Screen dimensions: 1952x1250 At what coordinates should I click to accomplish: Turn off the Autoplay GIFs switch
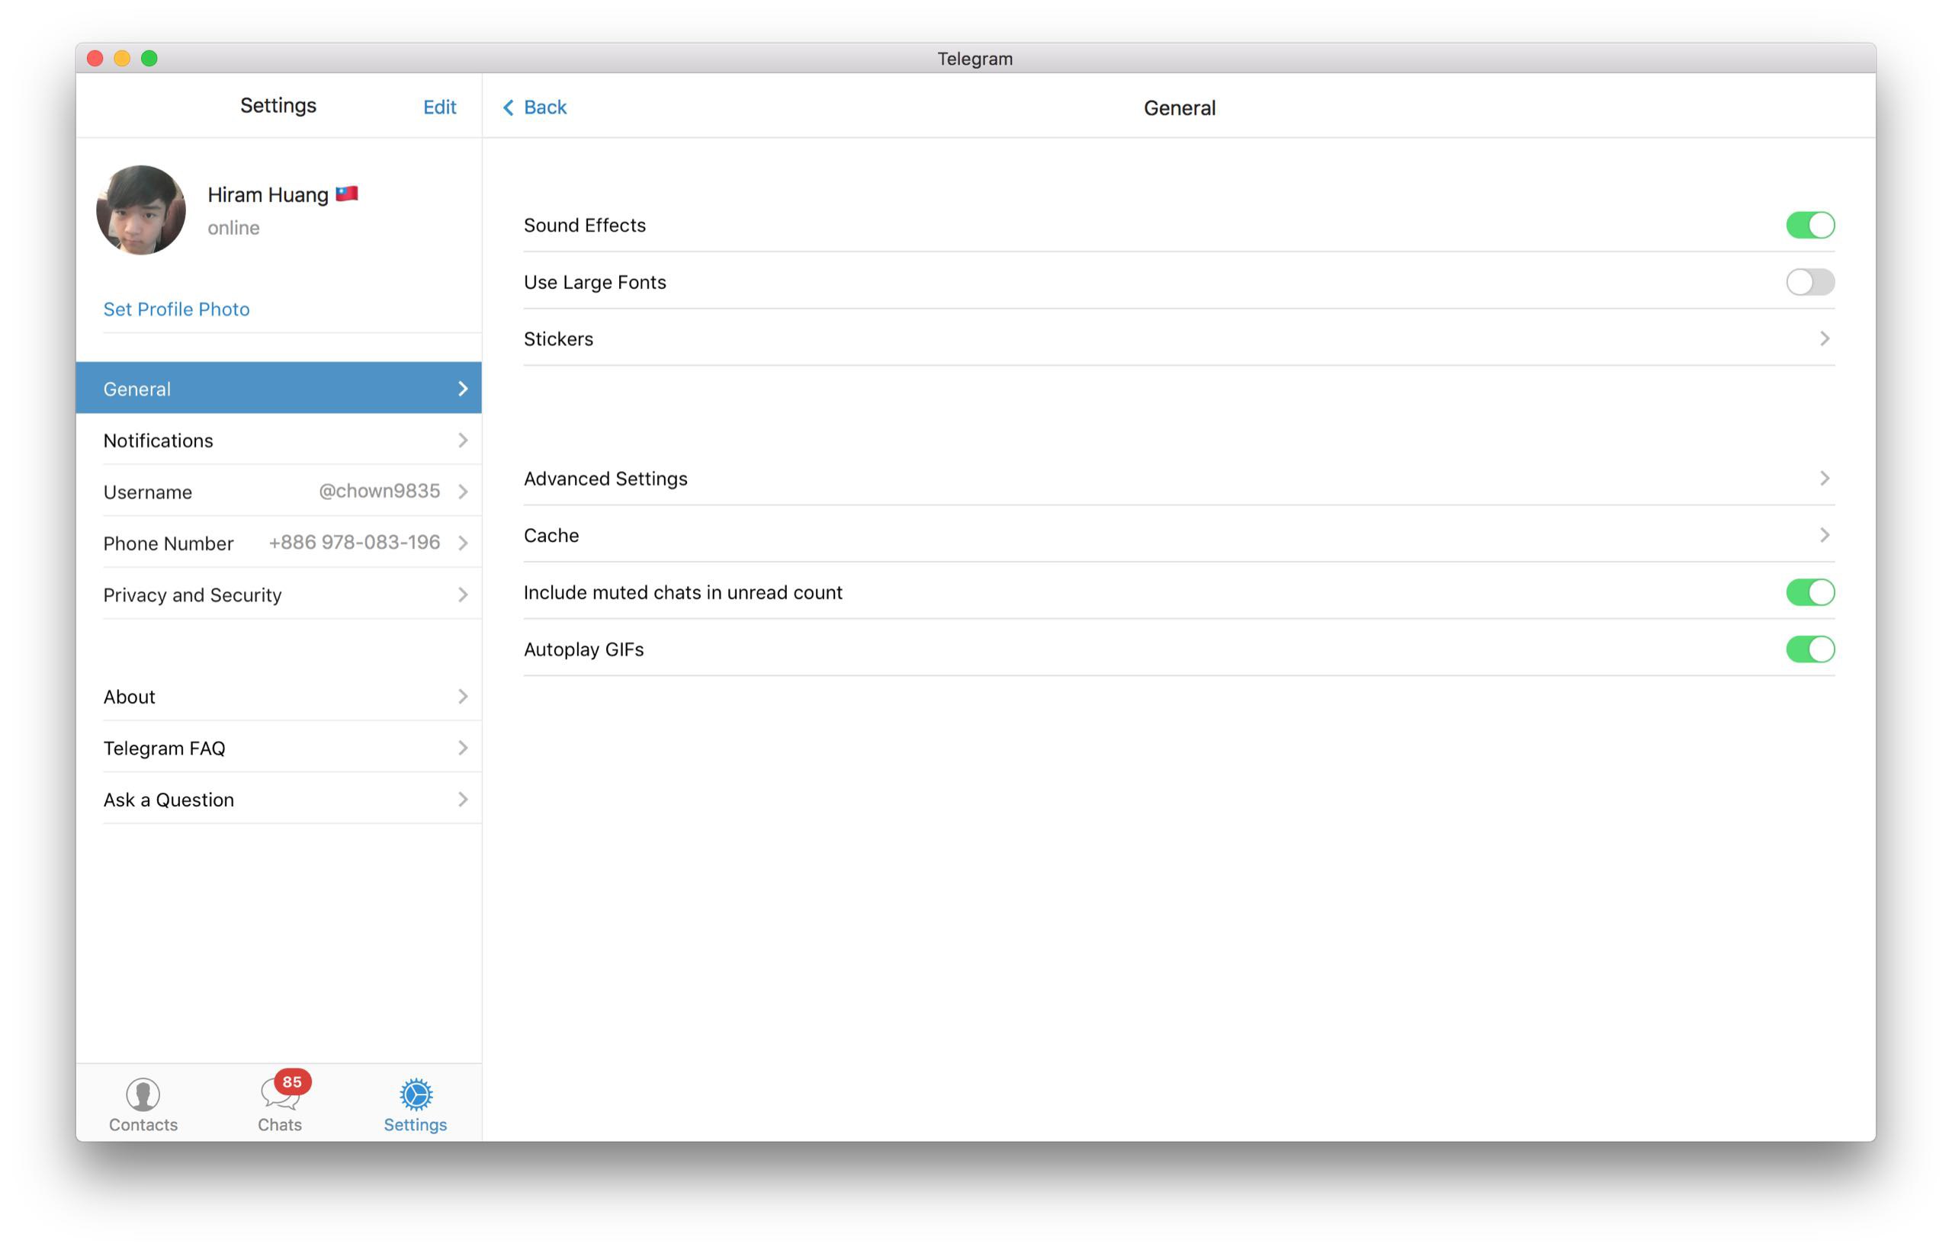(1810, 649)
